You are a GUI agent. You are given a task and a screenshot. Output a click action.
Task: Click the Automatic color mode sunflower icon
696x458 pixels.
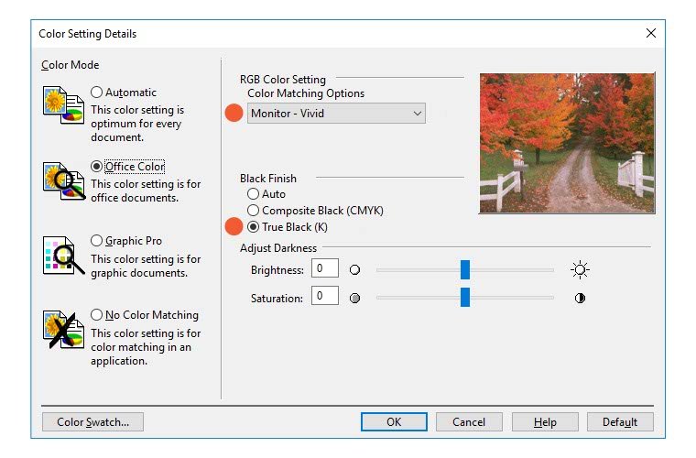[63, 105]
